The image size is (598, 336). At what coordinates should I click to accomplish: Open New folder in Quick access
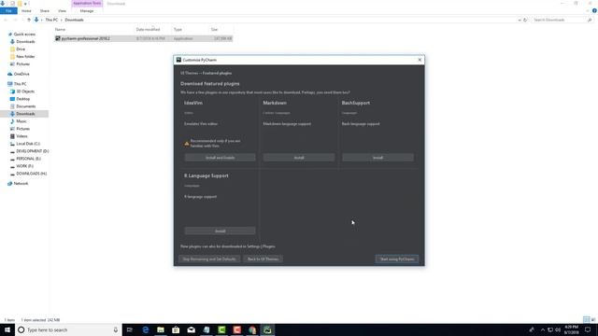click(25, 56)
